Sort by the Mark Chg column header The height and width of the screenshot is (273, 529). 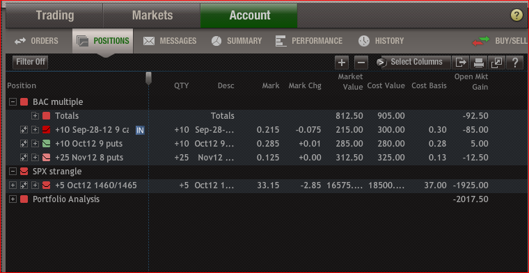point(305,86)
